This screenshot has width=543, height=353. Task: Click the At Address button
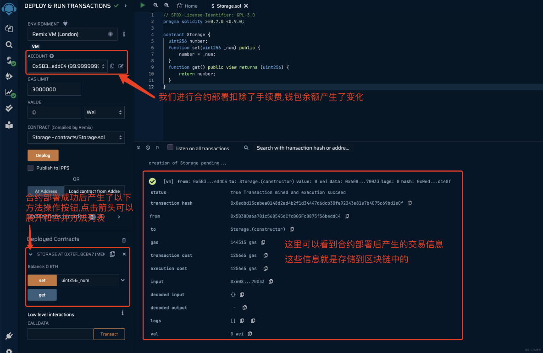point(46,191)
